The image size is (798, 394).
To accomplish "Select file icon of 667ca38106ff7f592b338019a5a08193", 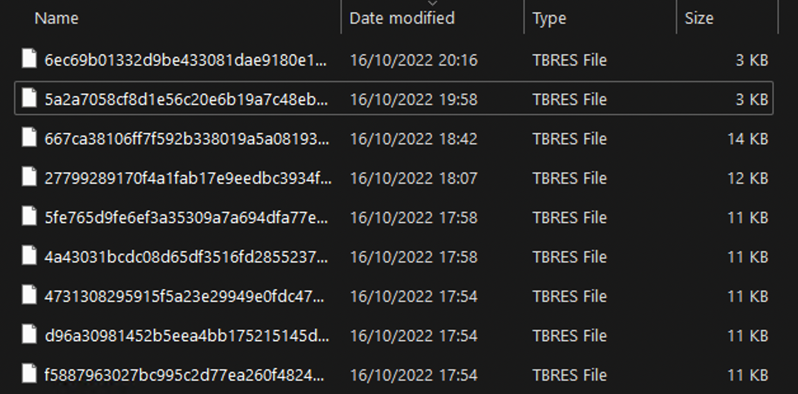I will click(29, 138).
